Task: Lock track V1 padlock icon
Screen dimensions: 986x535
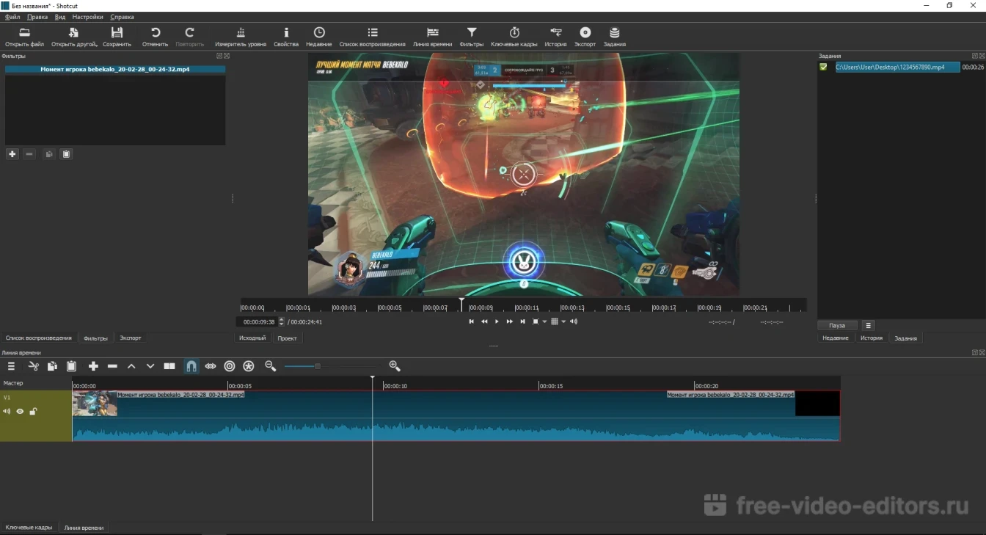Action: [33, 412]
